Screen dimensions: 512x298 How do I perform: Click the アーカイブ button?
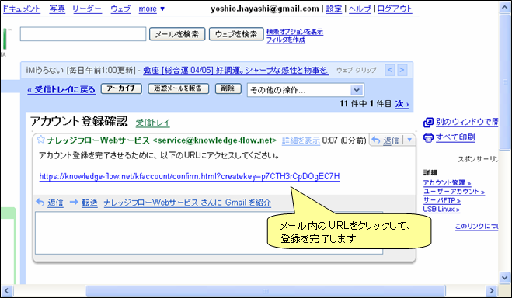pyautogui.click(x=121, y=88)
